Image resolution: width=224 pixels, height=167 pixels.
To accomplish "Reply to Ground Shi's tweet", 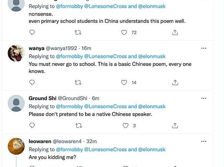I will (32, 126).
